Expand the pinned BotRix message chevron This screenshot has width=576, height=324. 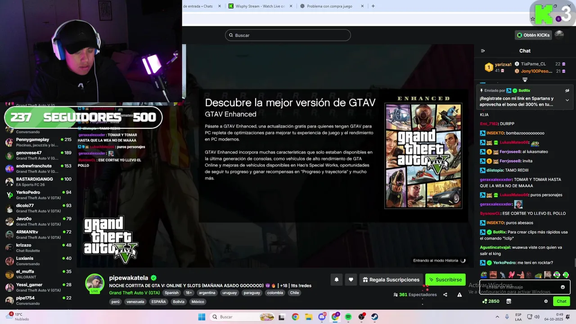567,100
